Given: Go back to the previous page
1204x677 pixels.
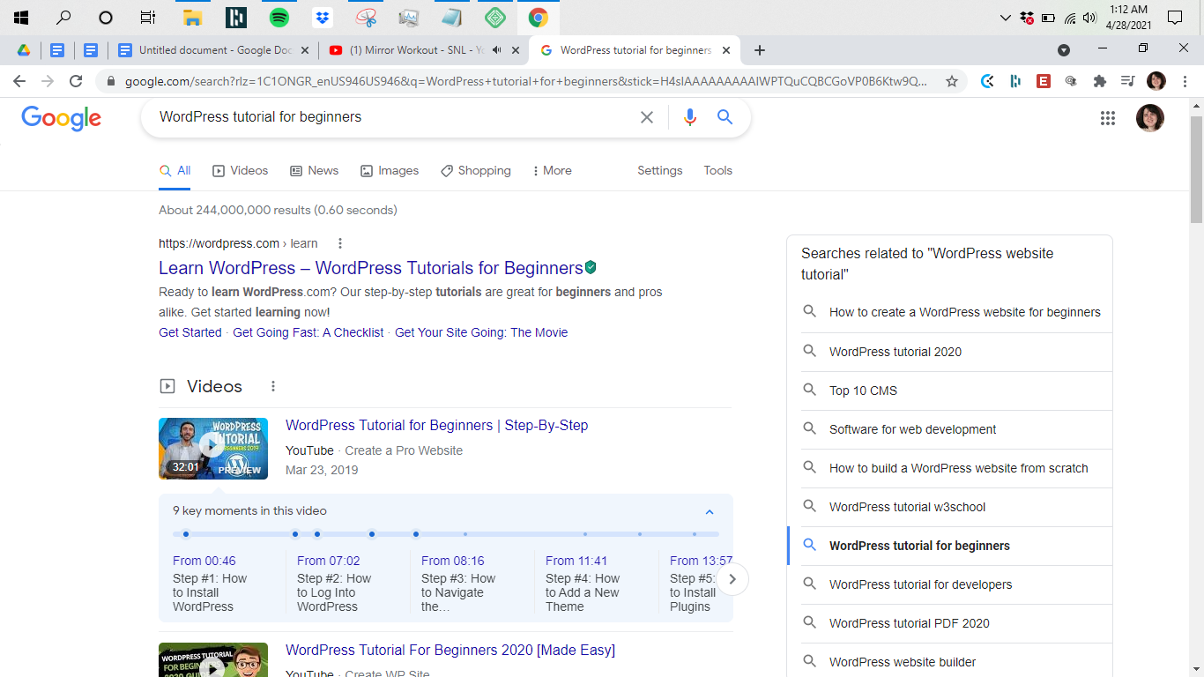Looking at the screenshot, I should pos(19,81).
